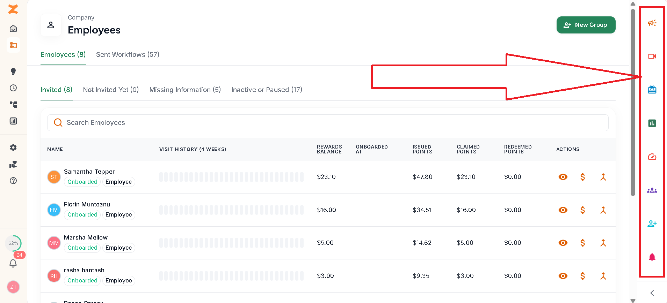Image resolution: width=667 pixels, height=303 pixels.
Task: Click the 52% progress ring in sidebar
Action: [13, 243]
